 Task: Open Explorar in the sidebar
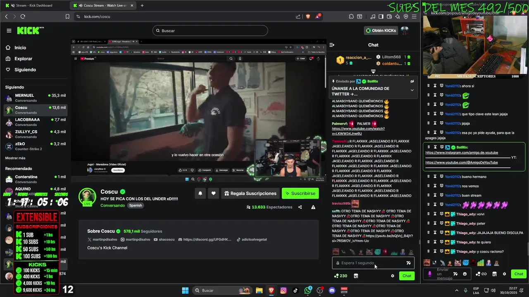click(23, 59)
